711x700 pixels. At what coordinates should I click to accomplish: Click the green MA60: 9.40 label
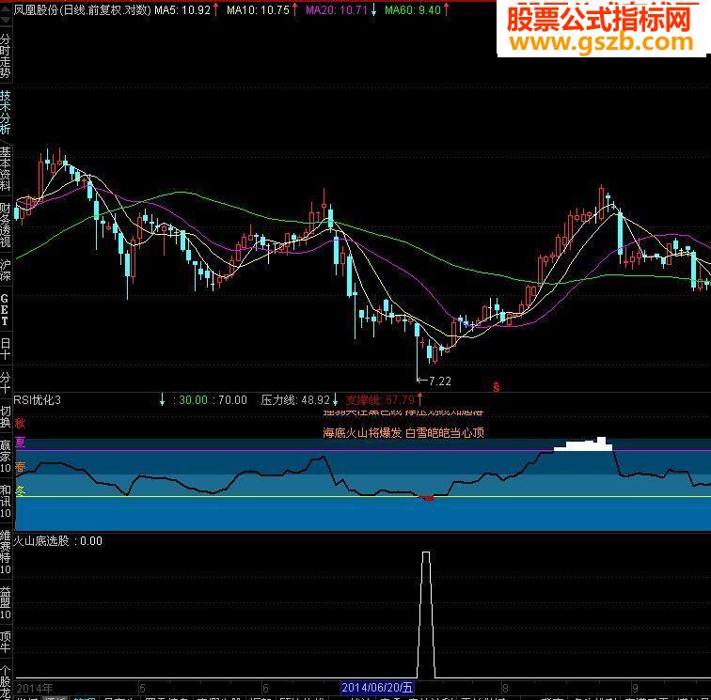point(413,9)
